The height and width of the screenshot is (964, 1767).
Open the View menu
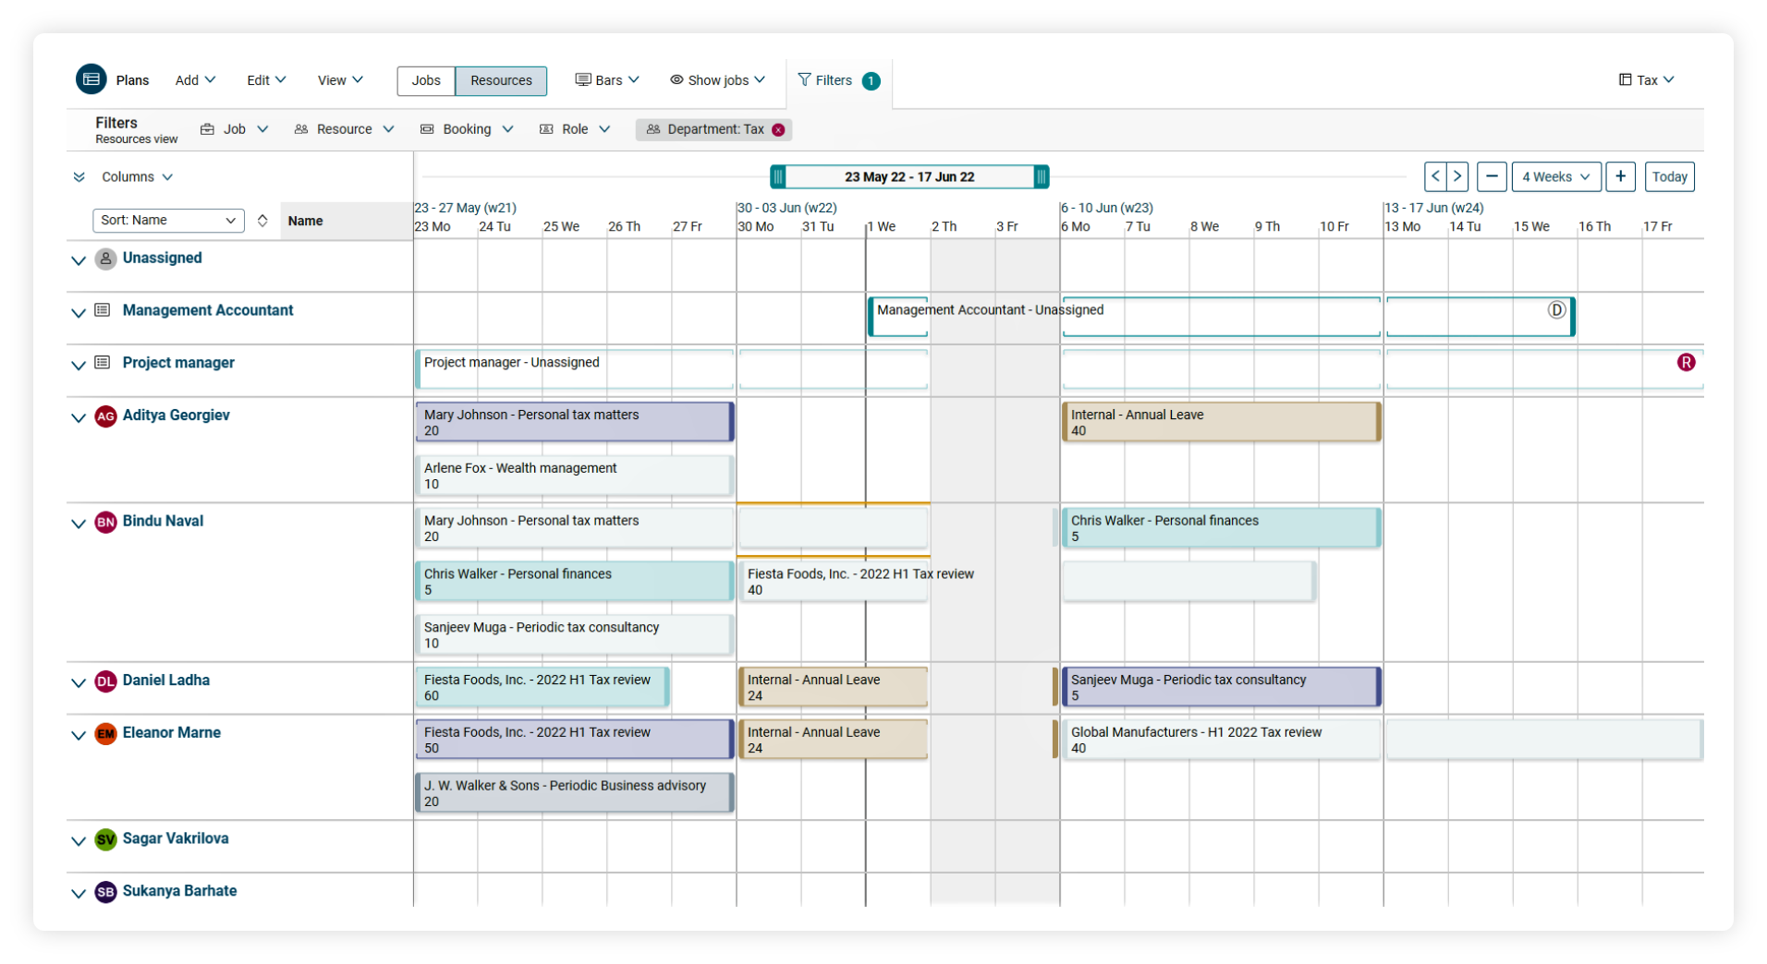click(x=338, y=79)
